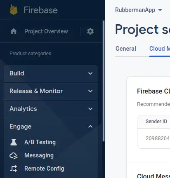This screenshot has width=170, height=178.
Task: Click the Firebase wordmark text
Action: (x=40, y=10)
